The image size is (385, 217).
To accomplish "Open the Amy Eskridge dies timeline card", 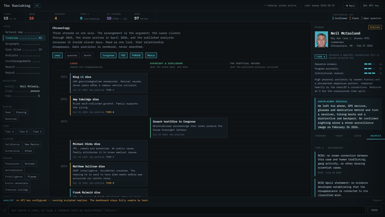I will click(x=109, y=105).
